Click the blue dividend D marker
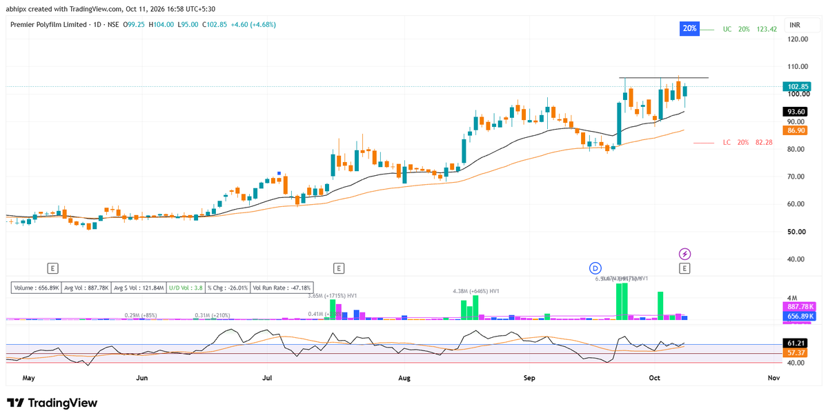 click(595, 268)
